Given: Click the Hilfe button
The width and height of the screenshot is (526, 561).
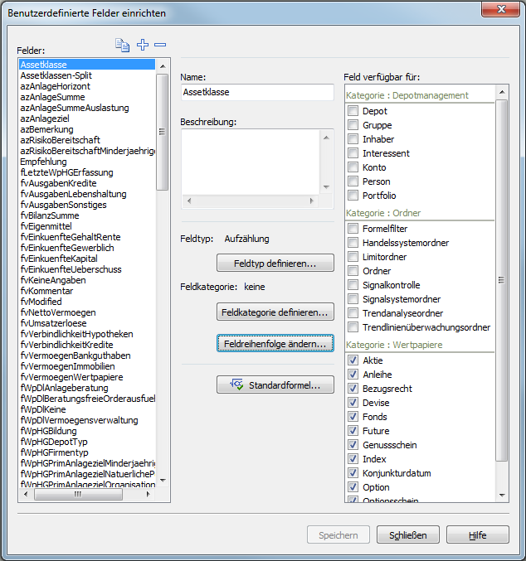Looking at the screenshot, I should click(x=477, y=535).
